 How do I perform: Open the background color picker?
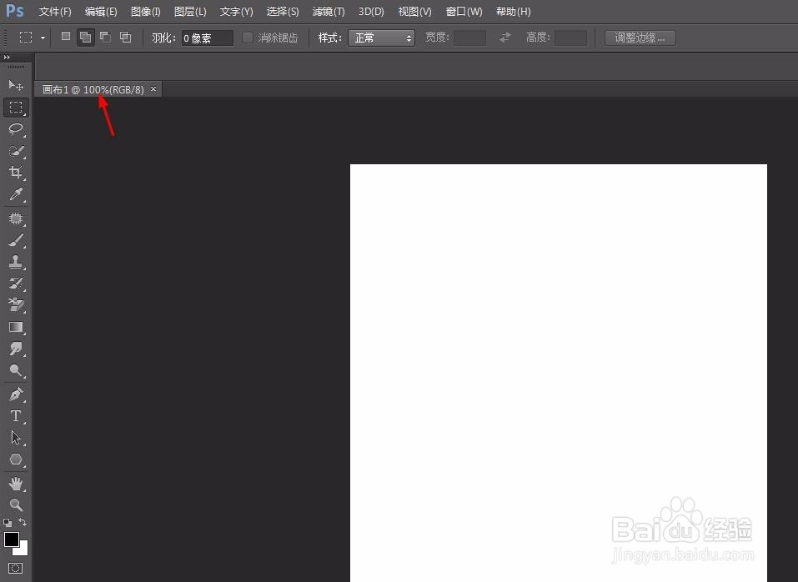click(x=23, y=550)
